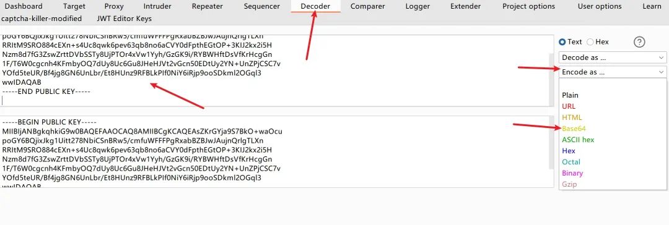Click the line starting MIIBIjANBgkqhkiG9w0 in second pane
Screen dimensions: 669x225
click(142, 131)
